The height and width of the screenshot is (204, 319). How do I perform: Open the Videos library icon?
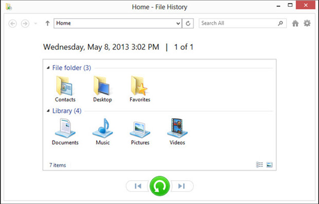pos(177,128)
